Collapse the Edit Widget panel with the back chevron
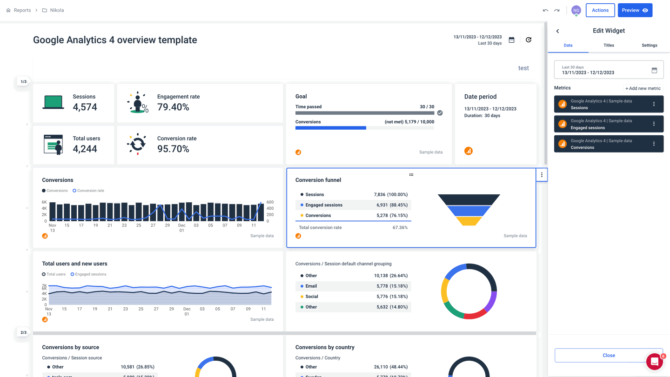Viewport: 670px width, 377px height. 557,31
